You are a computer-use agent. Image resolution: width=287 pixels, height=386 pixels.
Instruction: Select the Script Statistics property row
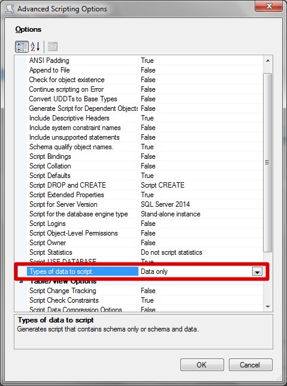click(145, 252)
